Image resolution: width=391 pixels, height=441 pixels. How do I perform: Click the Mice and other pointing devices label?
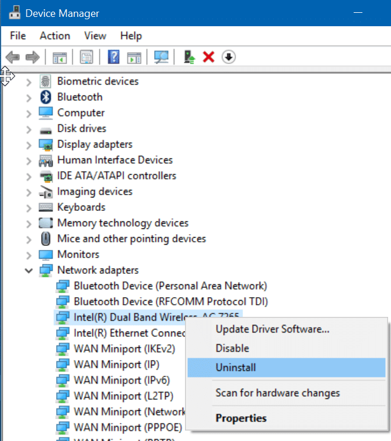131,239
